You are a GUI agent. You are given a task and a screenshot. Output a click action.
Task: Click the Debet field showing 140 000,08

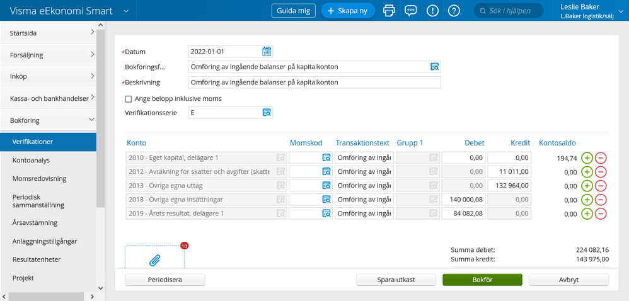tap(463, 200)
